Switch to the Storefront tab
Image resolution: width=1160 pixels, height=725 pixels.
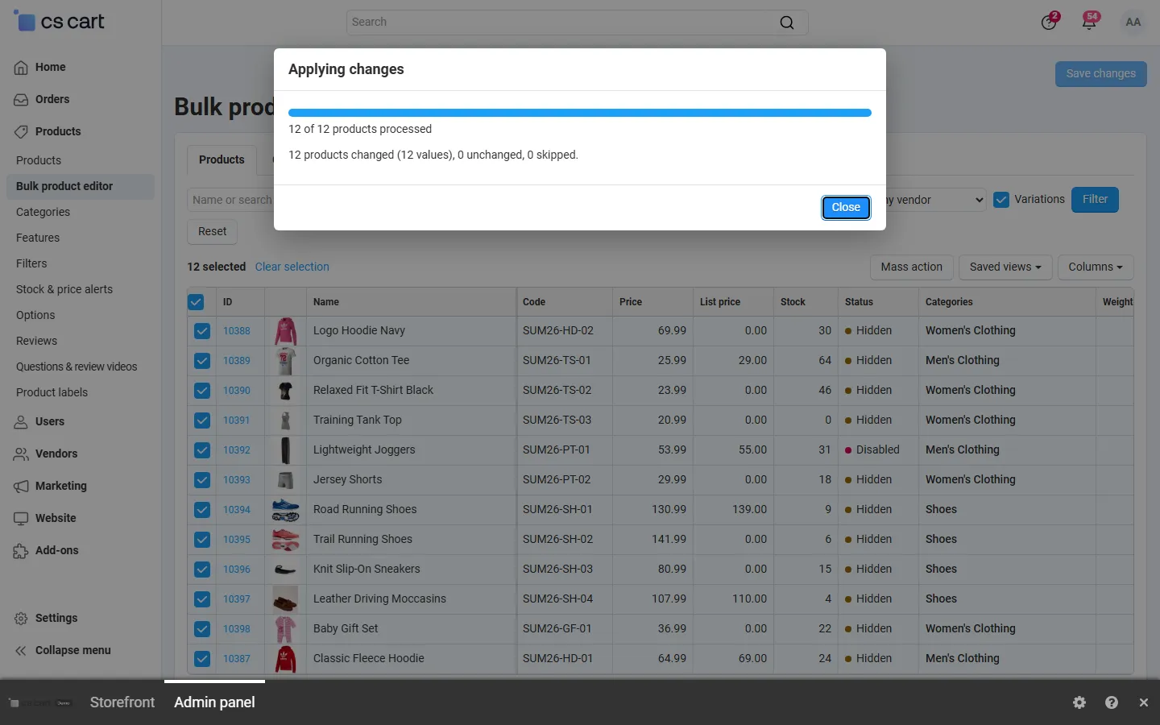tap(122, 702)
